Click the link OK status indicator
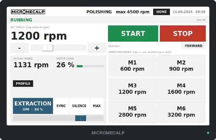The image size is (216, 140). click(x=201, y=20)
